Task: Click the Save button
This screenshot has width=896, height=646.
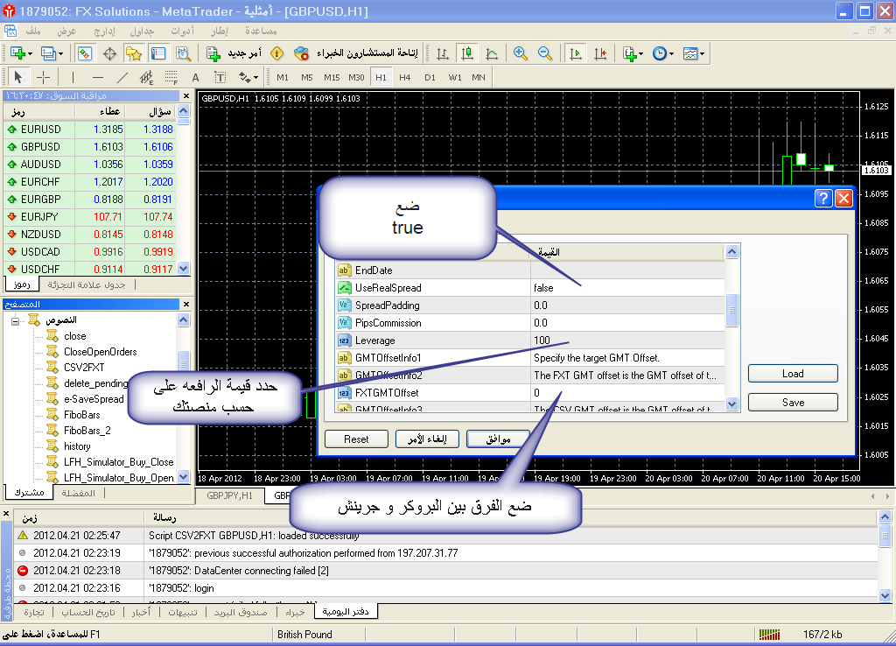Action: pyautogui.click(x=793, y=402)
